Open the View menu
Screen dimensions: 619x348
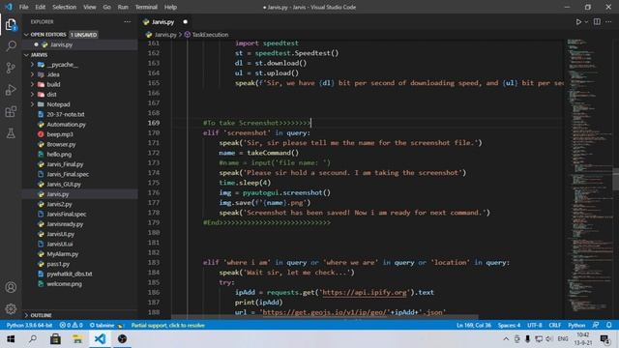tap(89, 7)
